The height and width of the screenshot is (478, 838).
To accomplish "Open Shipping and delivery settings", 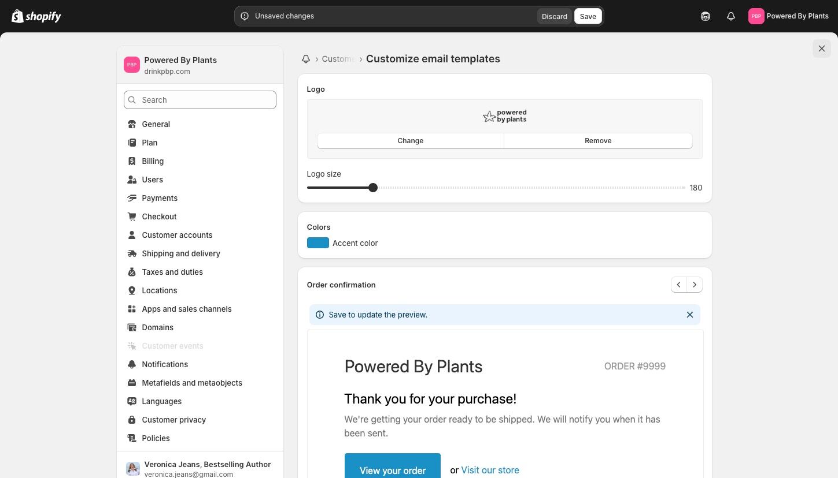I will (x=180, y=253).
